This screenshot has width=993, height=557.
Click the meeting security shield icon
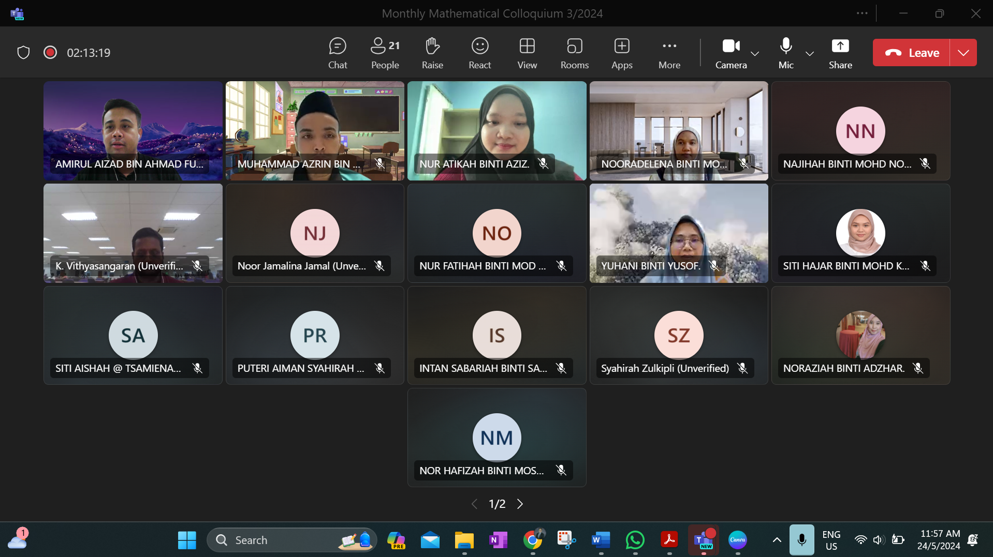pyautogui.click(x=23, y=53)
